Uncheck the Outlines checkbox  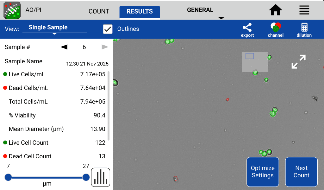coord(108,29)
